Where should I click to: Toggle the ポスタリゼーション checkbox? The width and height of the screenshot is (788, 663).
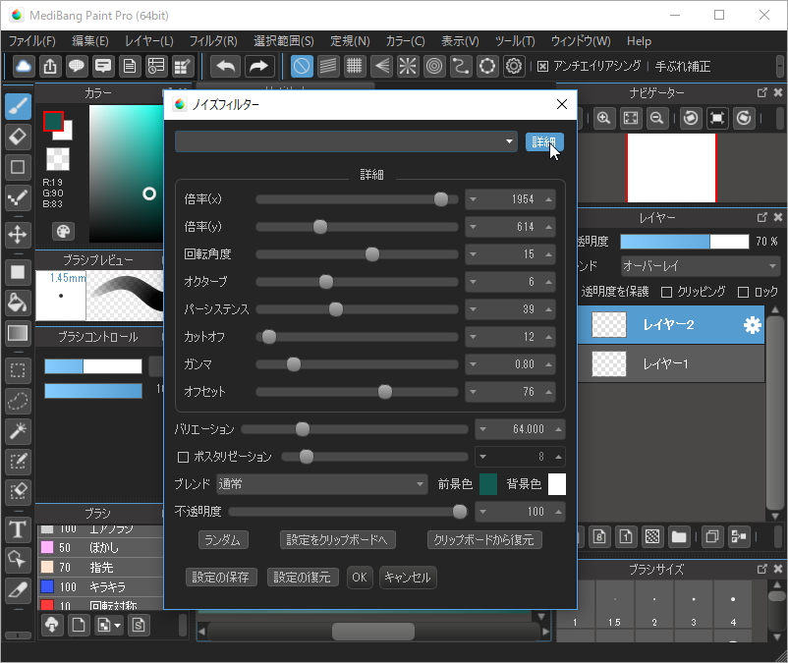point(183,457)
